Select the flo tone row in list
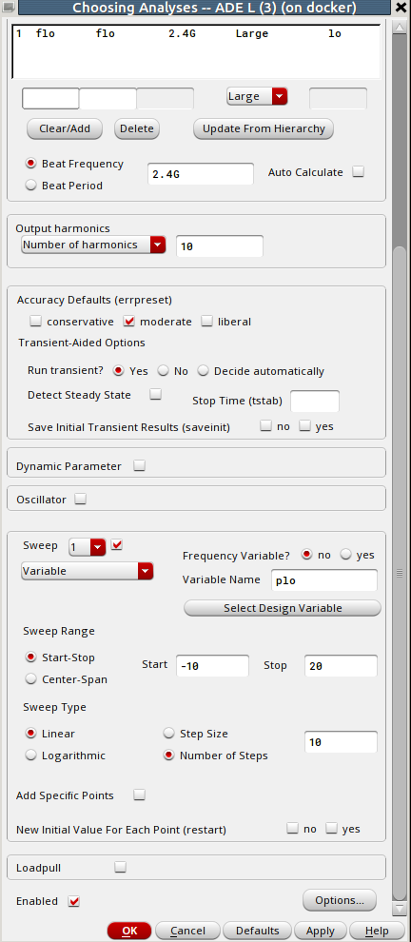The image size is (411, 942). tap(196, 33)
